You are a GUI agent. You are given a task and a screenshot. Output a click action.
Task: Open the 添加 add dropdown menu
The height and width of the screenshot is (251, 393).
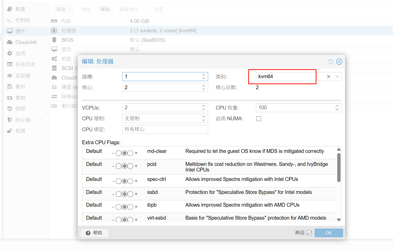coord(64,9)
